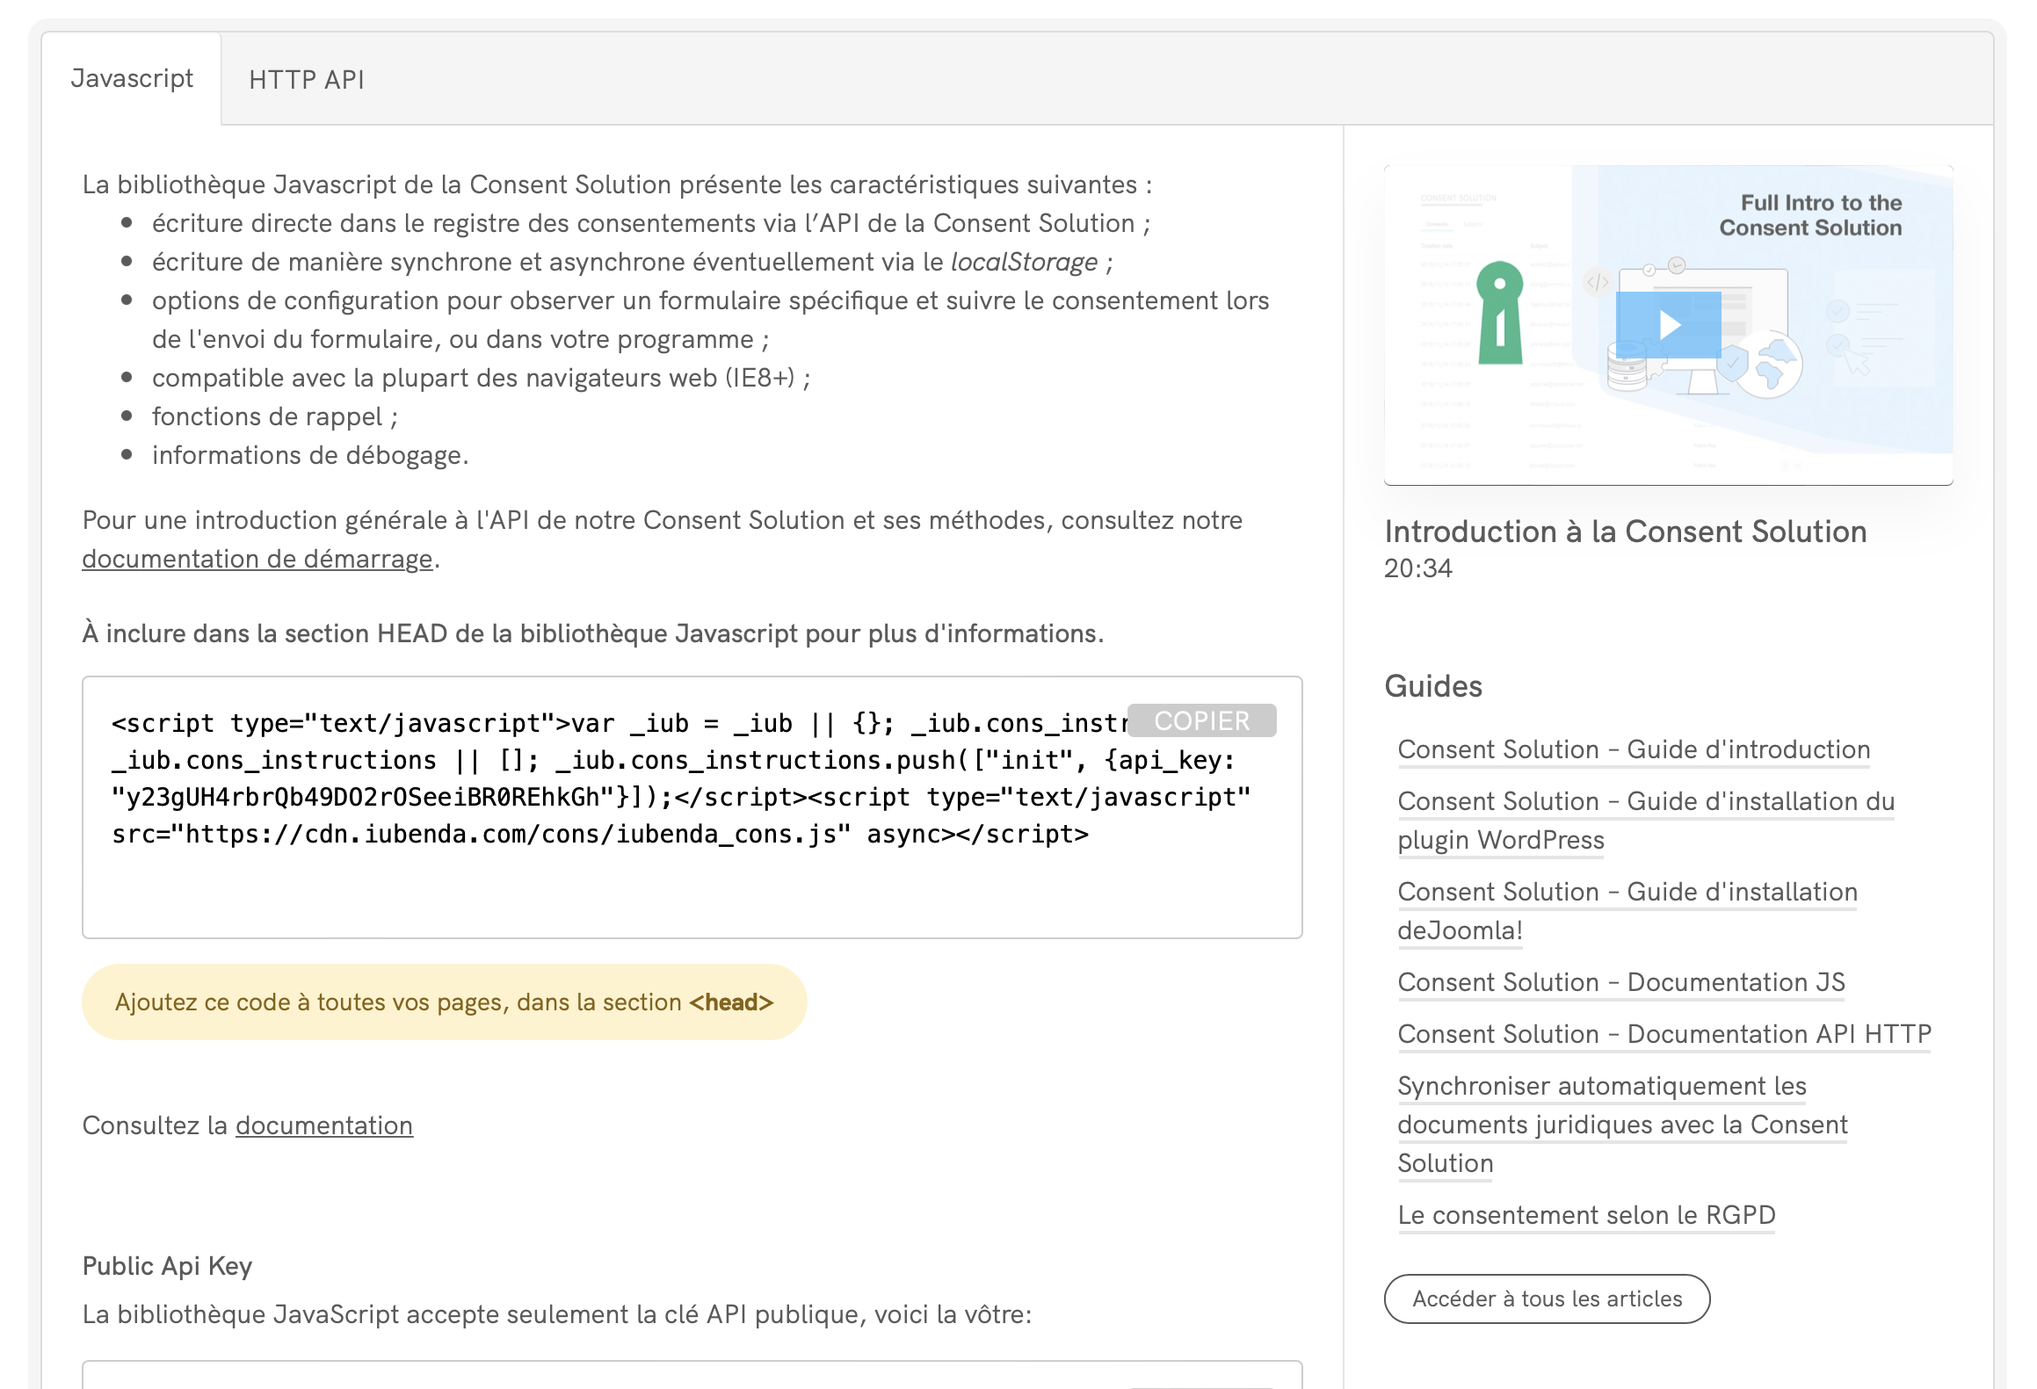Screen dimensions: 2037x1389
Task: Open the Joomla! installation guide link
Action: tap(1627, 892)
